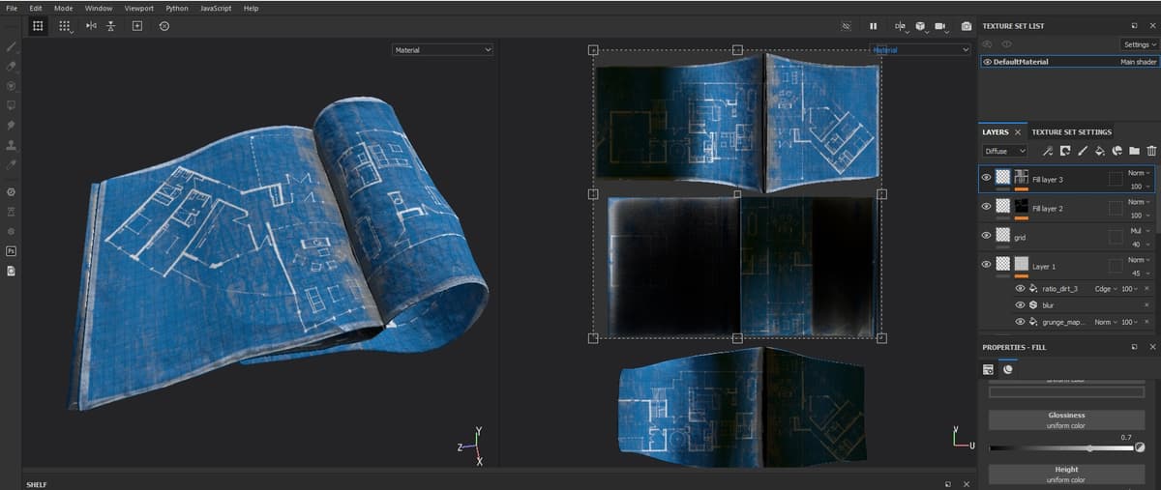Toggle visibility of Layer 1
The width and height of the screenshot is (1161, 490).
pyautogui.click(x=987, y=264)
